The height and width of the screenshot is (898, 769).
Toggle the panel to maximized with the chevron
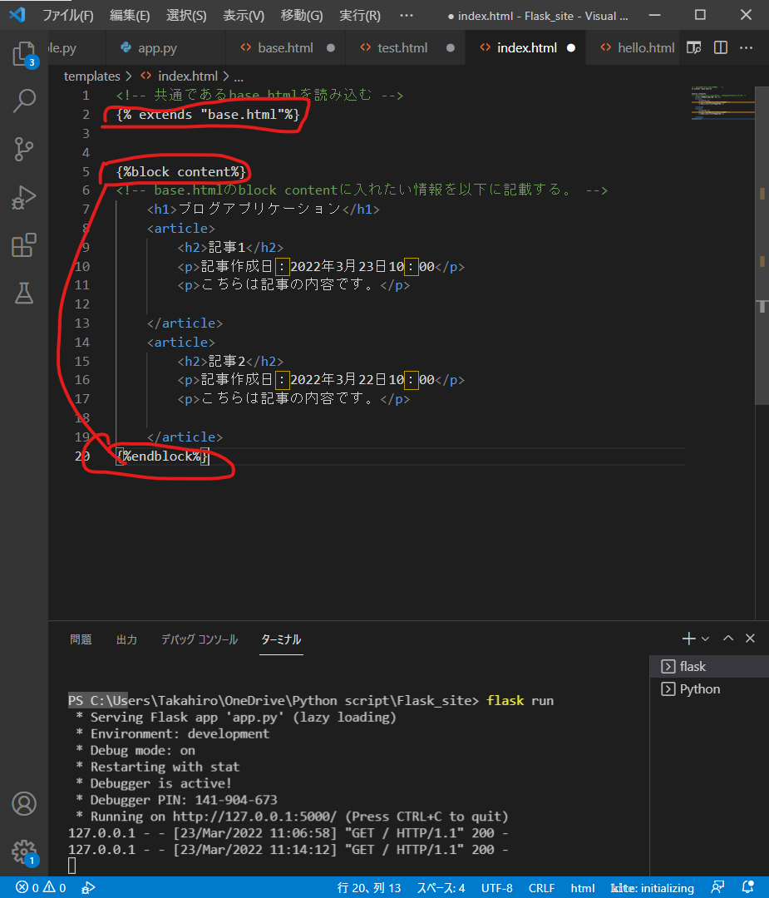[x=727, y=638]
